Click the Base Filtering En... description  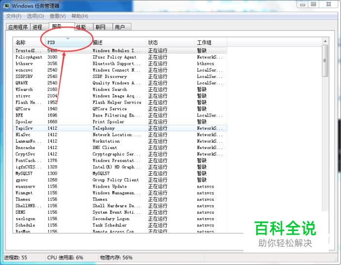tap(117, 115)
